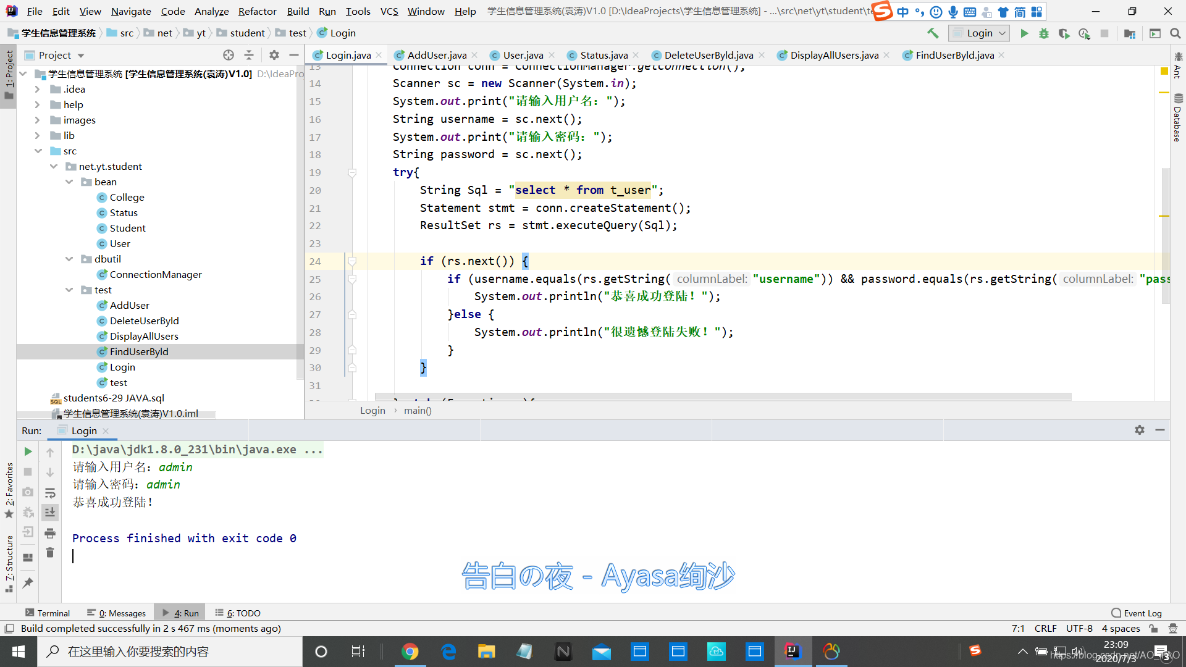Switch to the FindUserById.java editor tab
The height and width of the screenshot is (667, 1186).
click(954, 55)
